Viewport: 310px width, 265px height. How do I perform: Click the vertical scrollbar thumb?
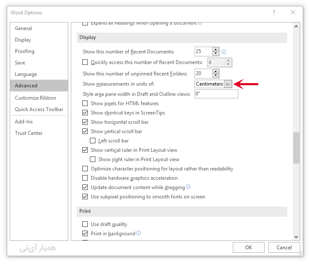click(296, 148)
